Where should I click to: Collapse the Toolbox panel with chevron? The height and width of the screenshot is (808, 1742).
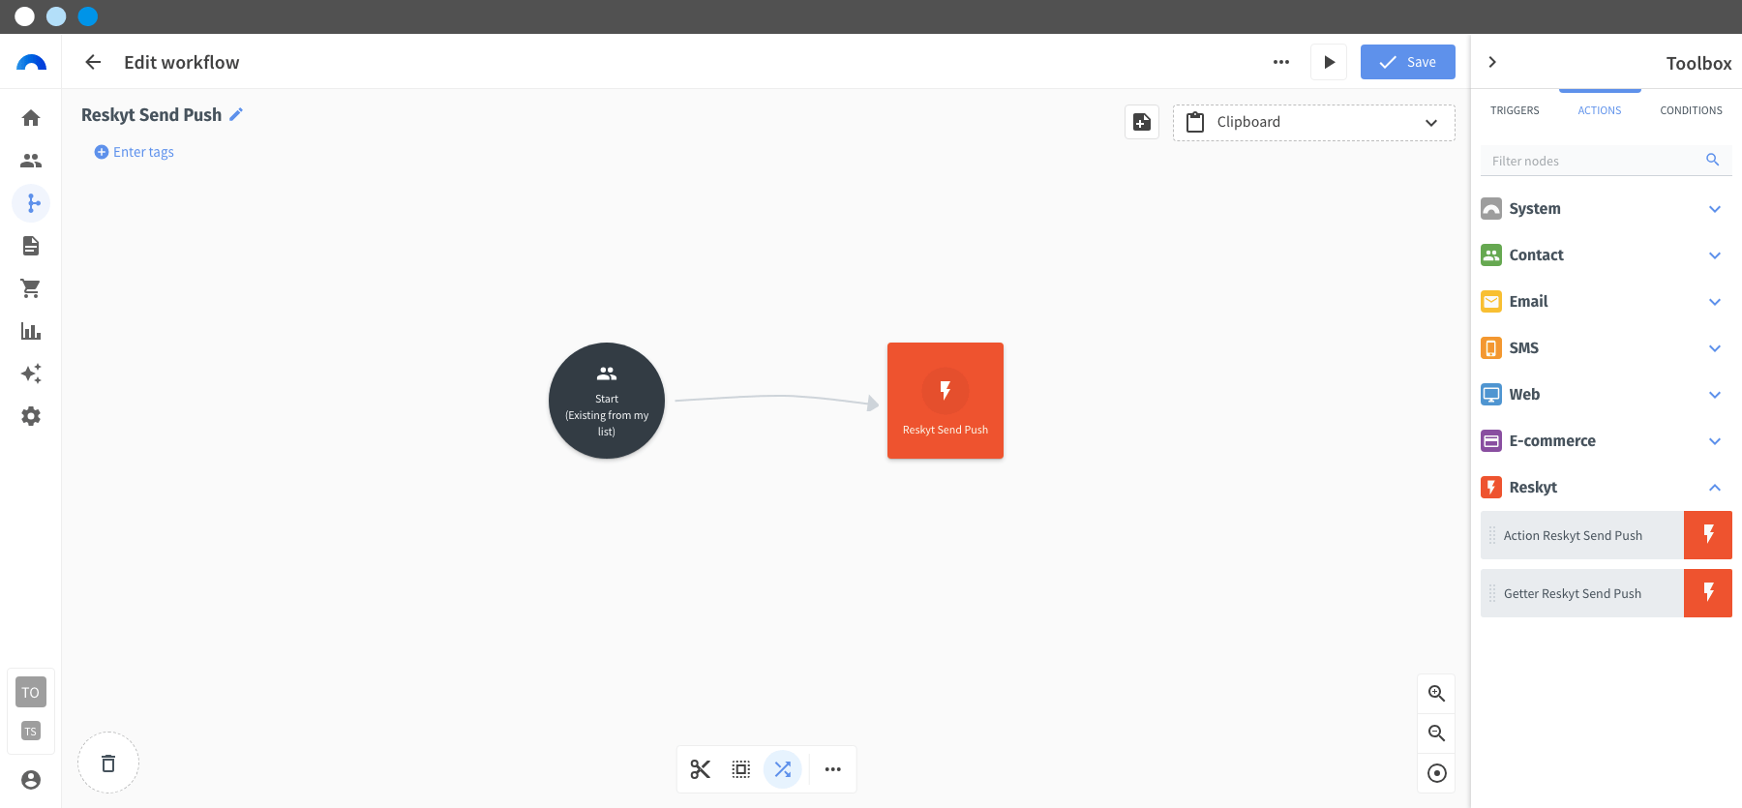pyautogui.click(x=1492, y=62)
